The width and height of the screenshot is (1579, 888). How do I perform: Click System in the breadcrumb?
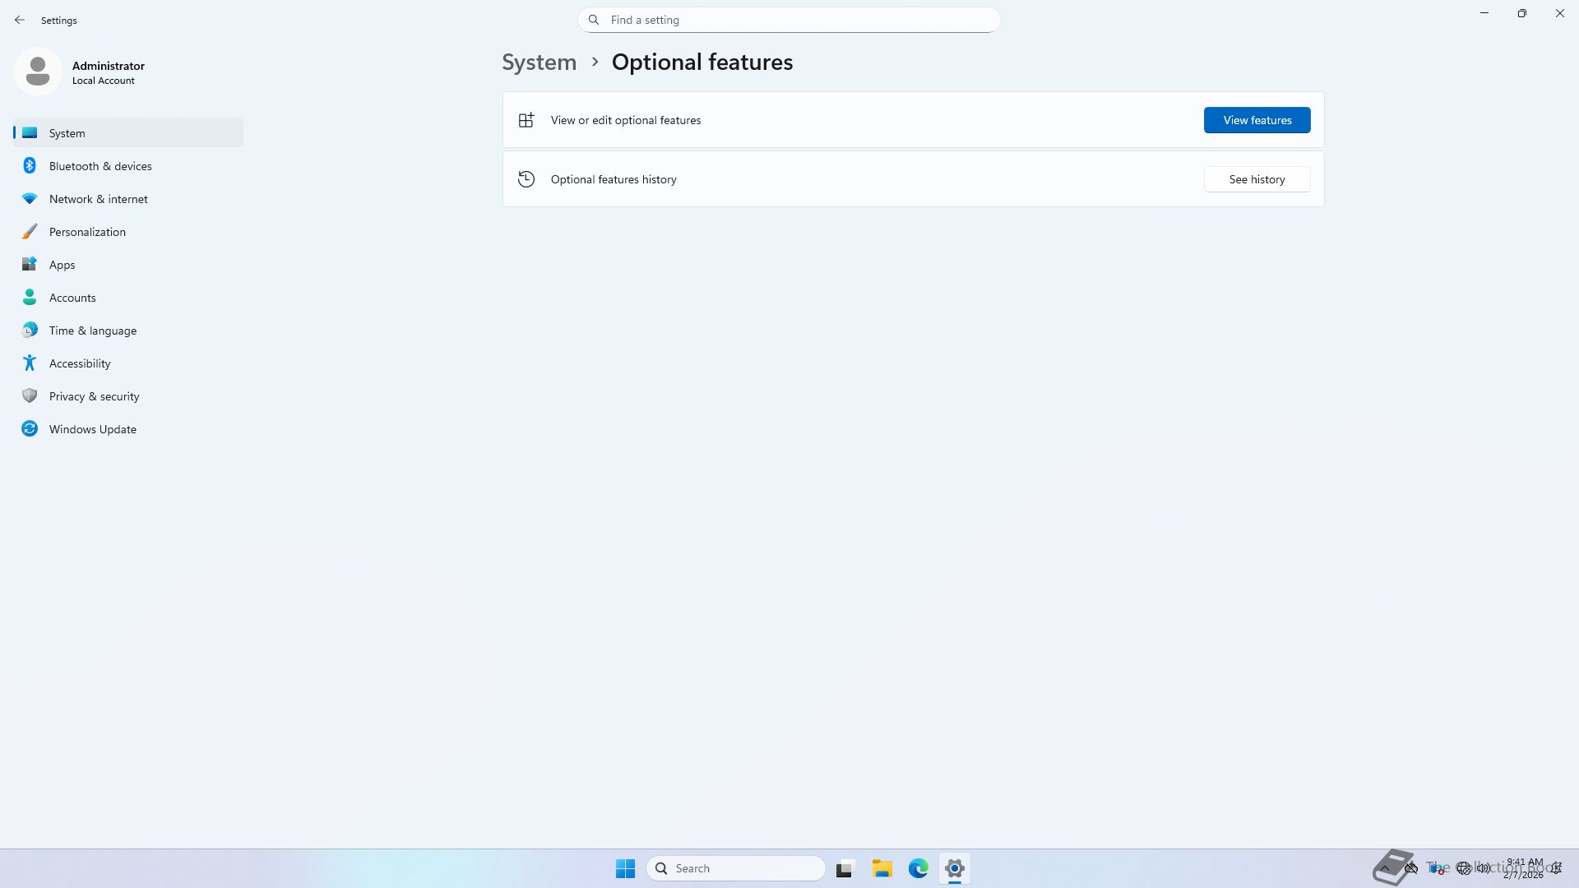(539, 62)
